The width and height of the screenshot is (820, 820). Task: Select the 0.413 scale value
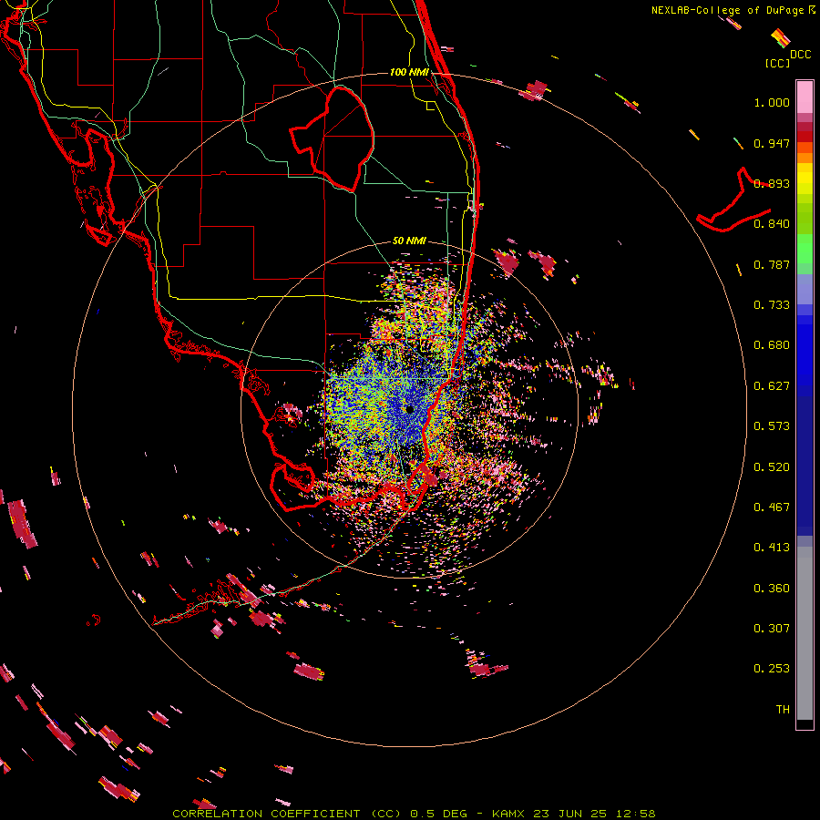point(772,548)
